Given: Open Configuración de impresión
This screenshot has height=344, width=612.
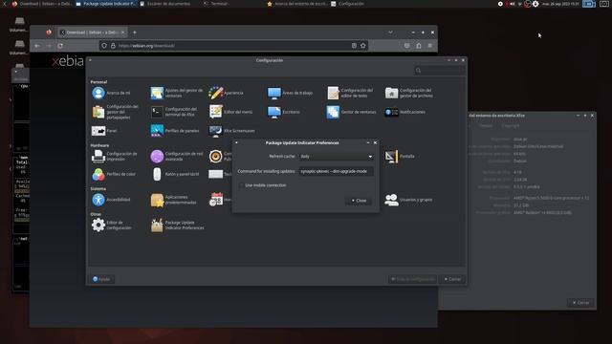Looking at the screenshot, I should pos(115,157).
